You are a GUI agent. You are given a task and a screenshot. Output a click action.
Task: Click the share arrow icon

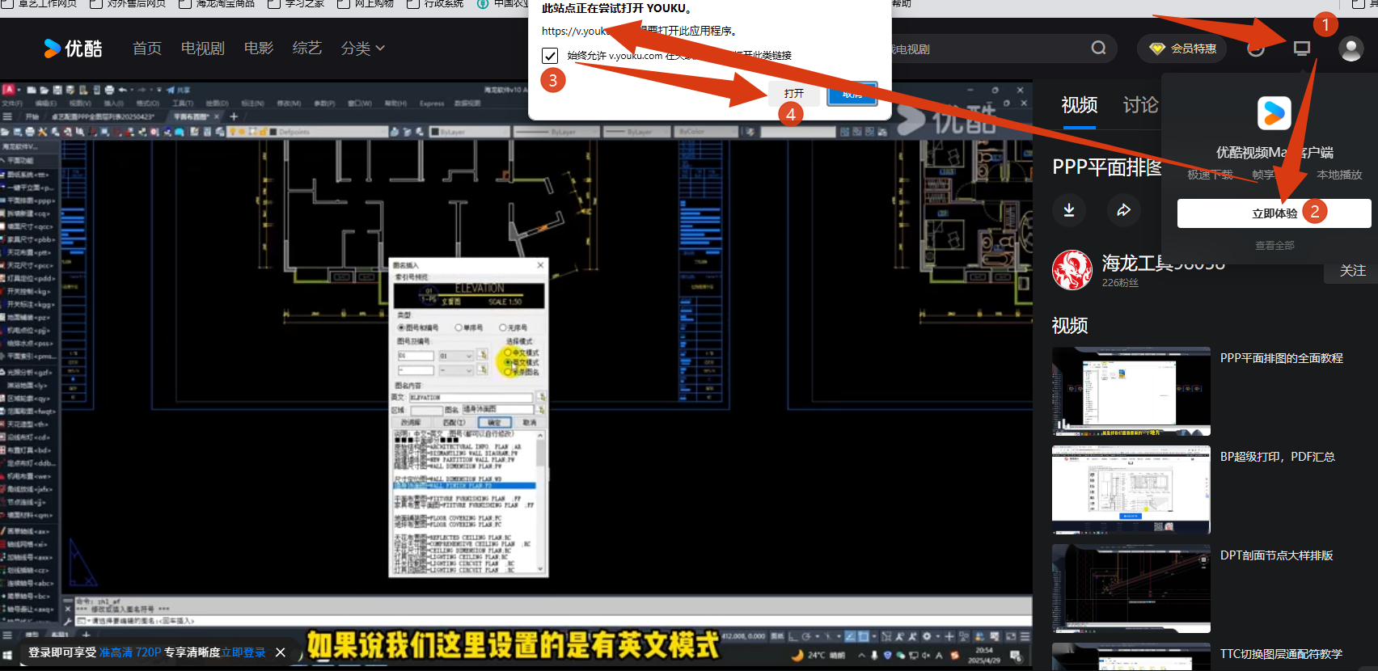coord(1124,210)
